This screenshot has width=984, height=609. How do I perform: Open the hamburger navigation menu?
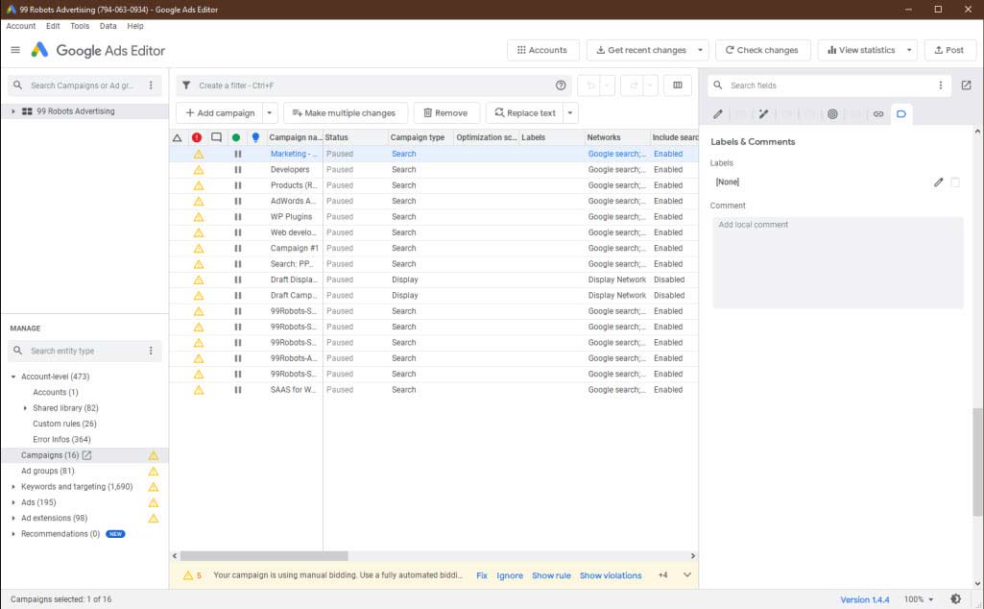tap(15, 50)
